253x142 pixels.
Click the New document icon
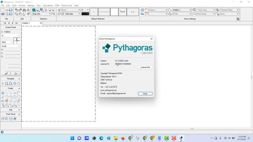click(x=3, y=10)
